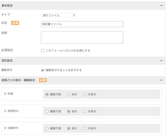The height and width of the screenshot is (136, 166).
Task: Select 表示 for the 承認待ち route
Action: tap(69, 112)
